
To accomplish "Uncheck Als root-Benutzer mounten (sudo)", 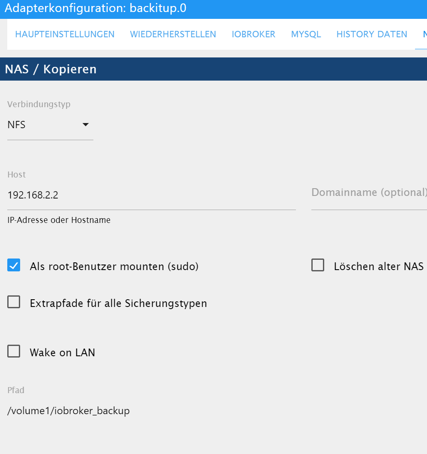I will tap(14, 265).
